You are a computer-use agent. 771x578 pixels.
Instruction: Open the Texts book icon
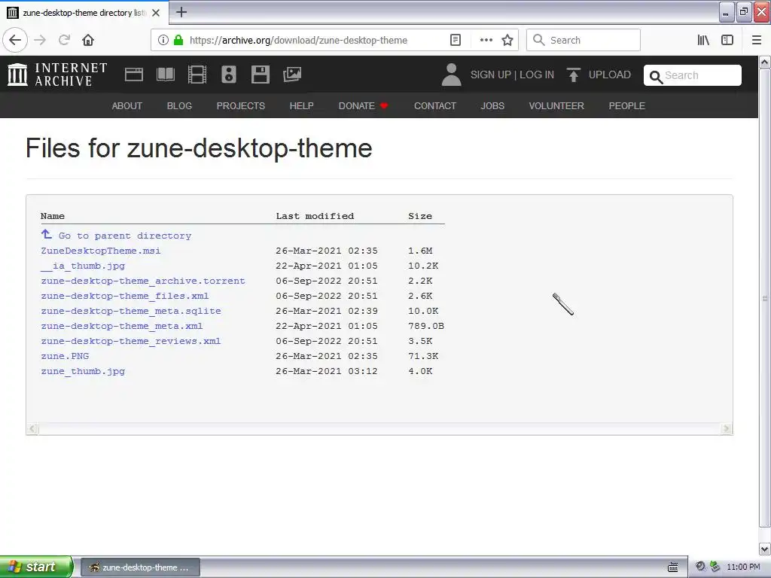pos(165,75)
